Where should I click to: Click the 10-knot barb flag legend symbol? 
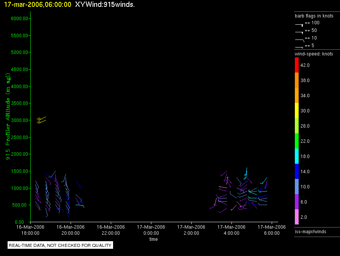click(300, 40)
